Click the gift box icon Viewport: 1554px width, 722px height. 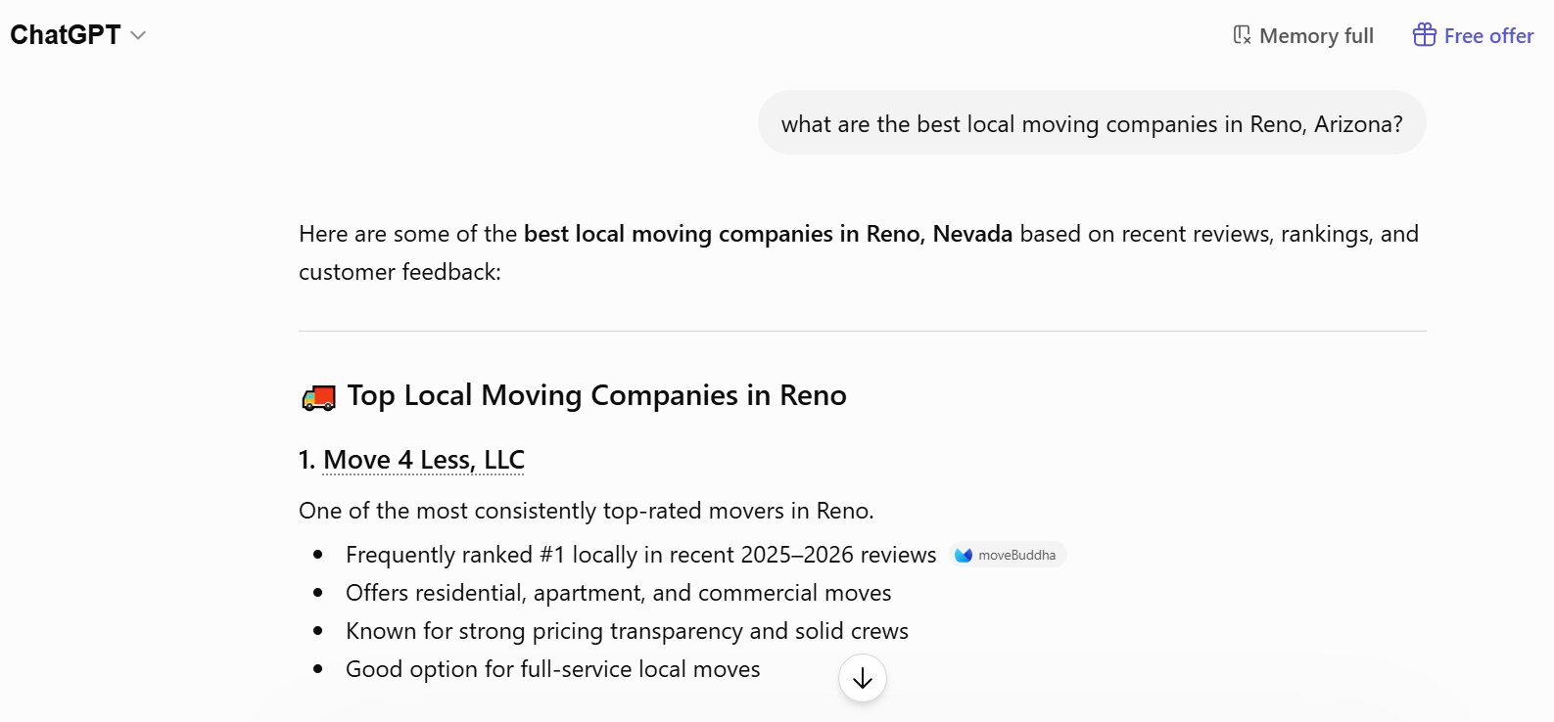pyautogui.click(x=1424, y=35)
